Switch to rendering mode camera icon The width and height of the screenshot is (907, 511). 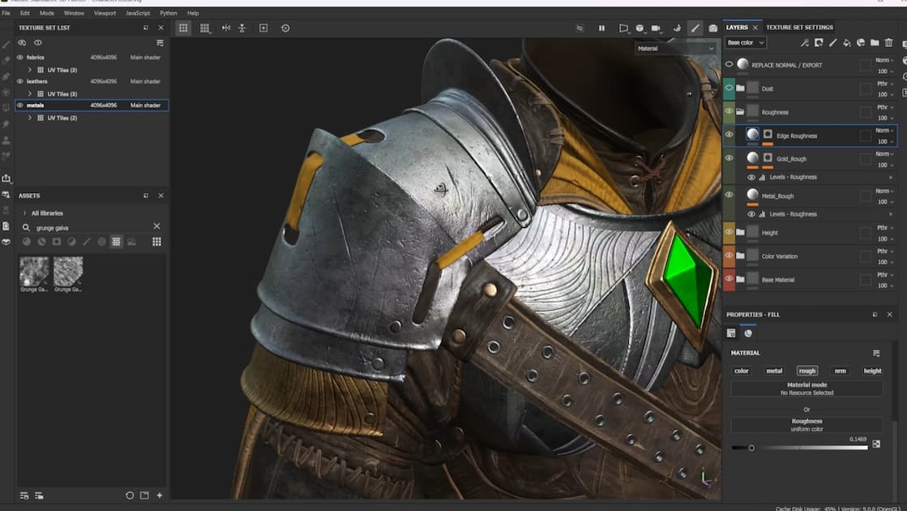tap(712, 28)
